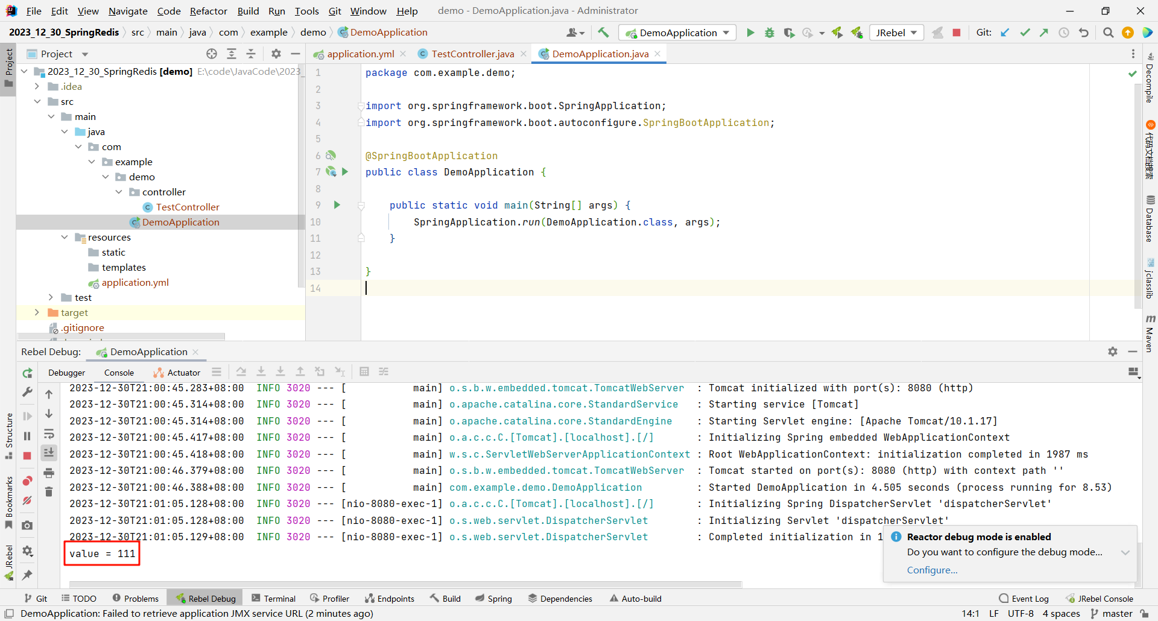Open Search Everywhere magnifier icon

[x=1108, y=33]
